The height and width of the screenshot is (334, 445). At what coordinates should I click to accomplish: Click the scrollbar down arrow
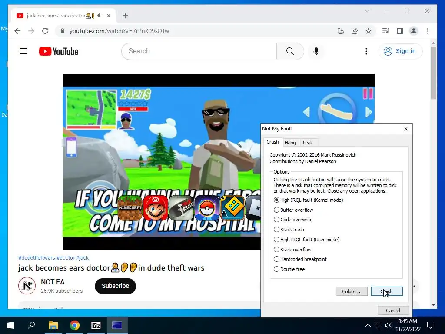coord(433,305)
